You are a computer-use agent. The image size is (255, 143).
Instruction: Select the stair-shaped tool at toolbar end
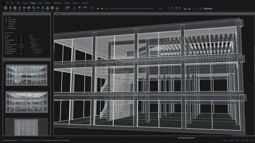coord(57,8)
